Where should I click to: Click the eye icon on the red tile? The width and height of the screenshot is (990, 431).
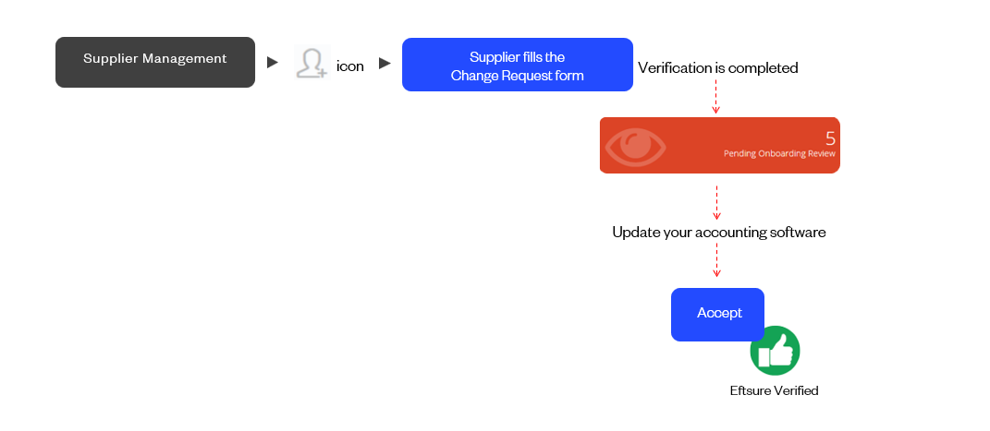click(635, 145)
